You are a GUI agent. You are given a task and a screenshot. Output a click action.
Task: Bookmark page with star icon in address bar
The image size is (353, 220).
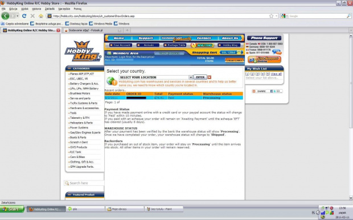pos(271,16)
